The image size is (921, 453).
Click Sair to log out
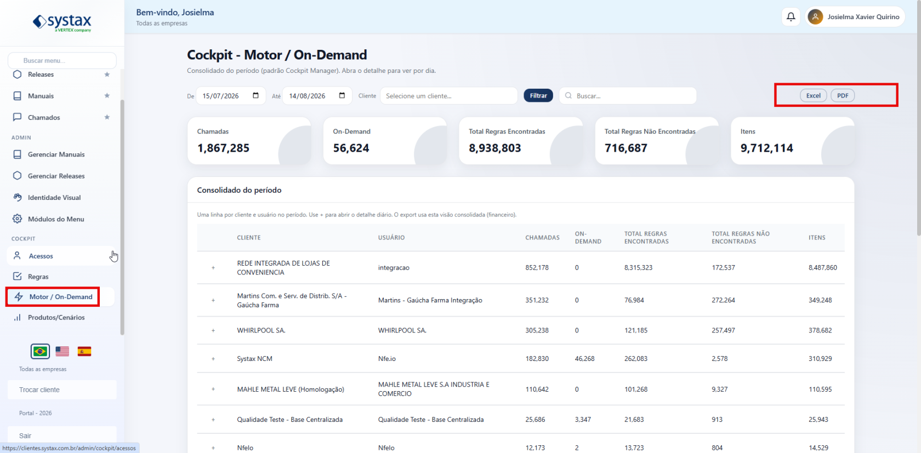[62, 436]
